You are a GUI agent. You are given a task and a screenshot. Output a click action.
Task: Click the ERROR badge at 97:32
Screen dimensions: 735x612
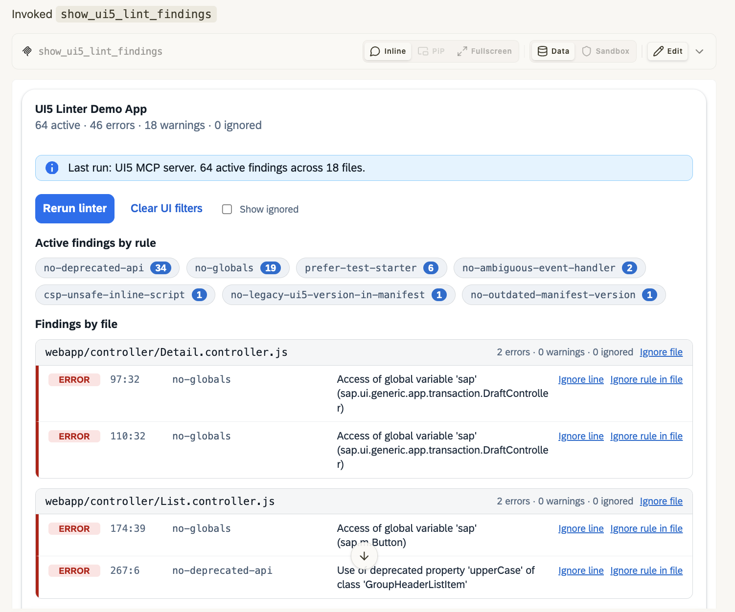[74, 380]
